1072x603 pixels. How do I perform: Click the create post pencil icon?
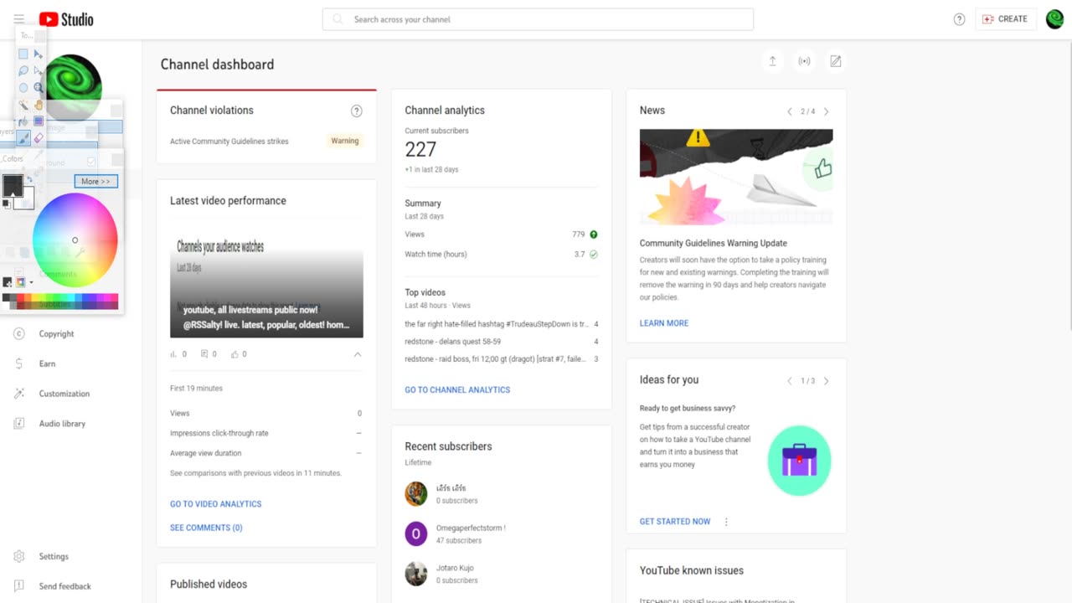[x=835, y=61]
